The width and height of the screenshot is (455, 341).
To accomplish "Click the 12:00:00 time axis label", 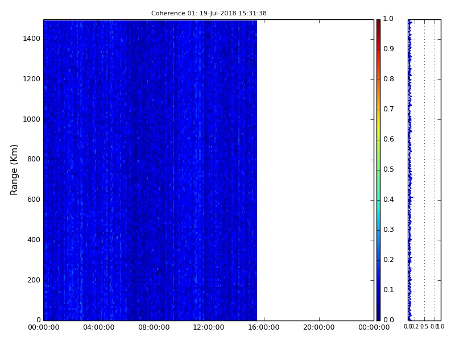I will point(209,327).
